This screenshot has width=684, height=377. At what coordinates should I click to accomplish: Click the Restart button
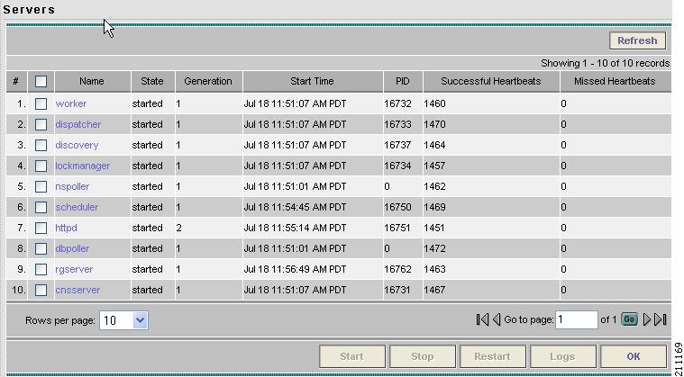[492, 356]
